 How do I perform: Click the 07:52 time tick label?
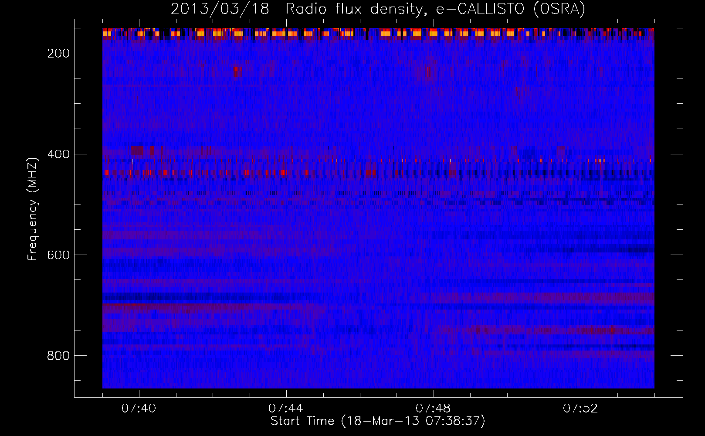[x=581, y=409]
